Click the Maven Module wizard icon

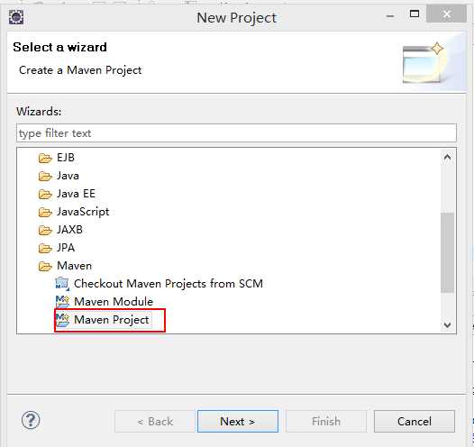(x=62, y=302)
